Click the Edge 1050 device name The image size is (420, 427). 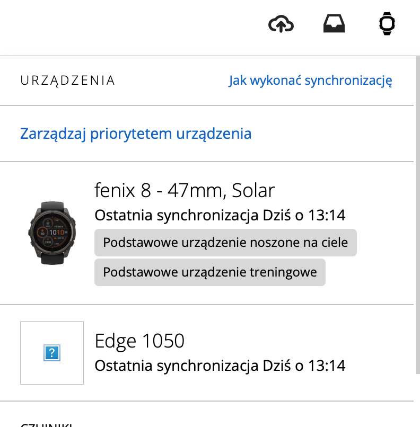point(139,341)
